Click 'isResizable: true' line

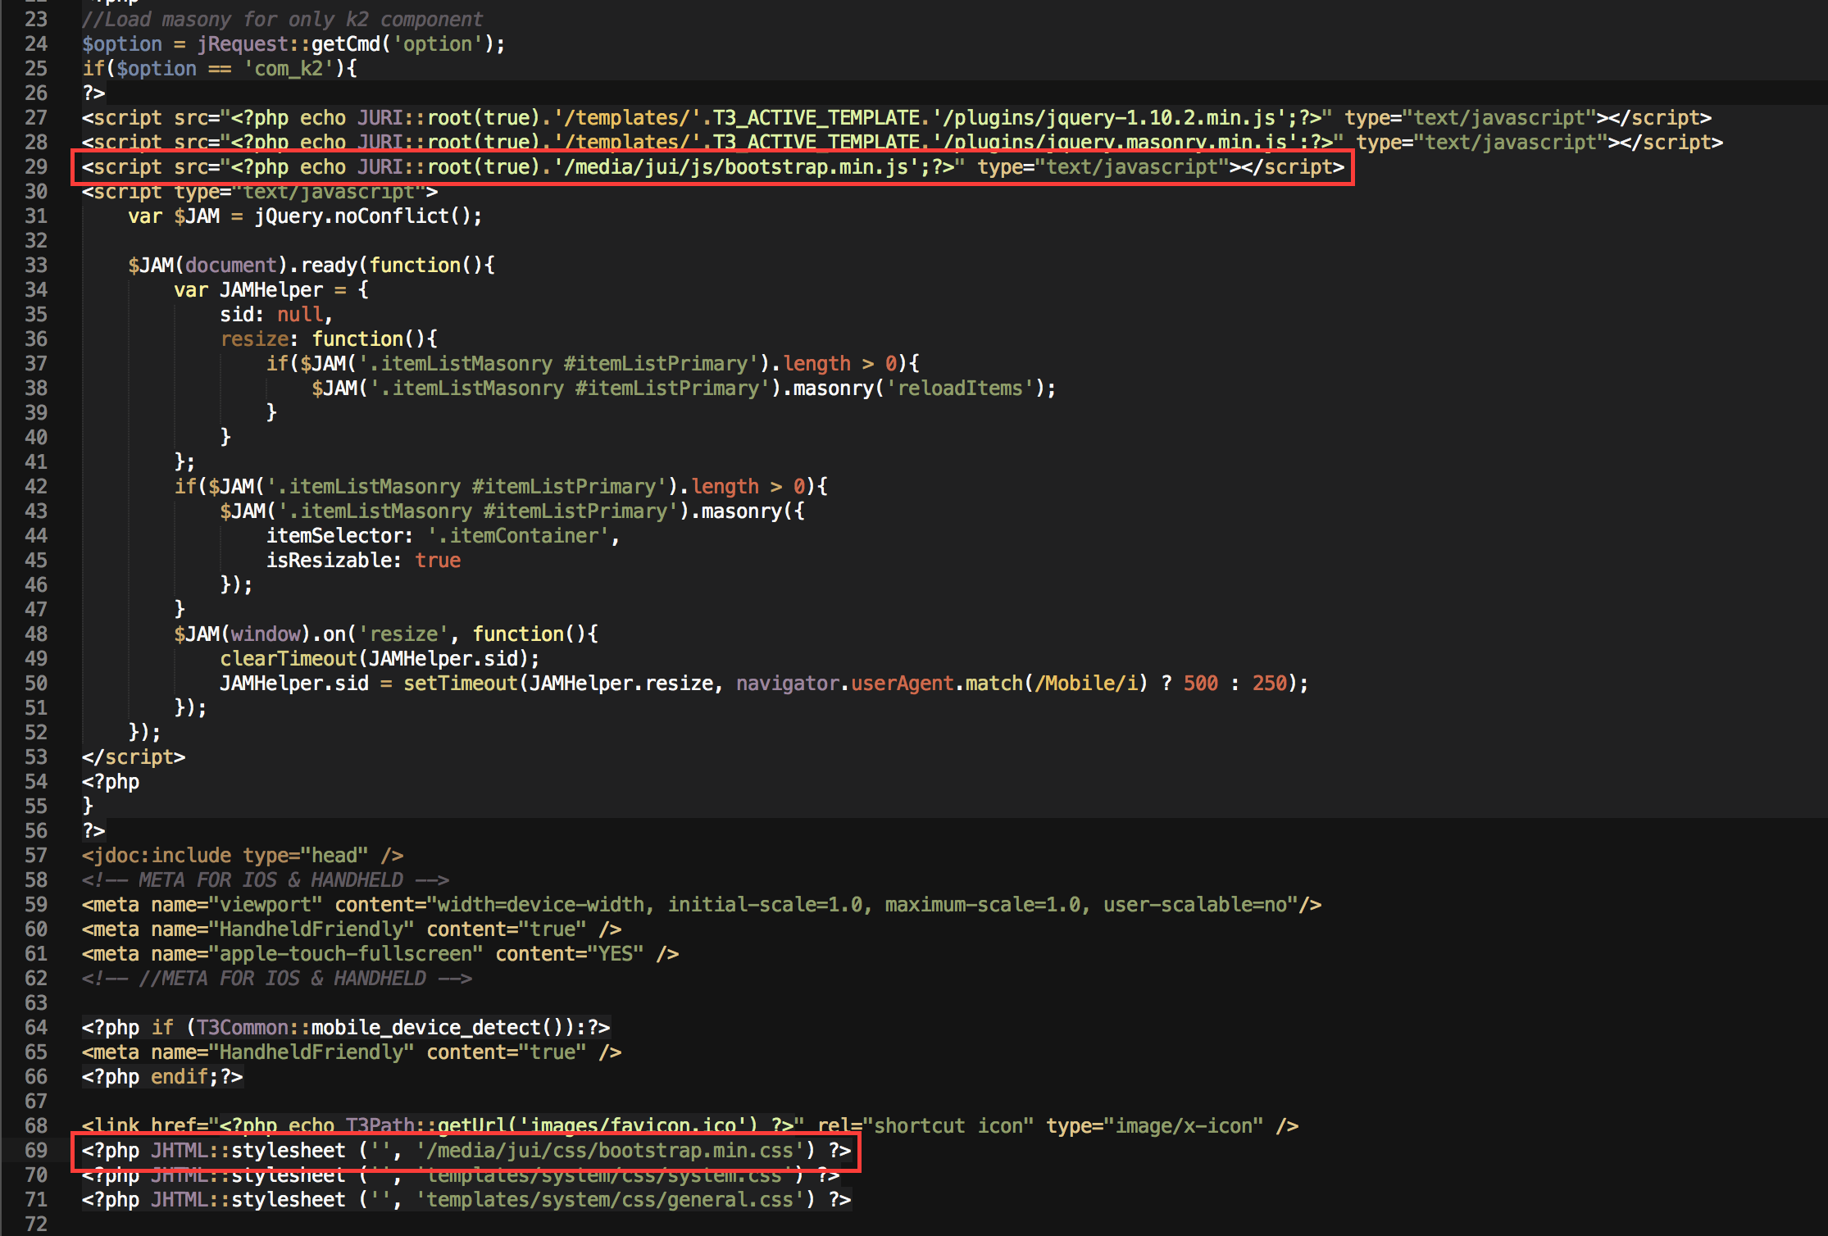click(x=363, y=561)
